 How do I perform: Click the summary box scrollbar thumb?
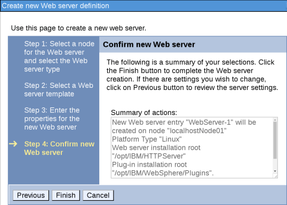pyautogui.click(x=275, y=140)
